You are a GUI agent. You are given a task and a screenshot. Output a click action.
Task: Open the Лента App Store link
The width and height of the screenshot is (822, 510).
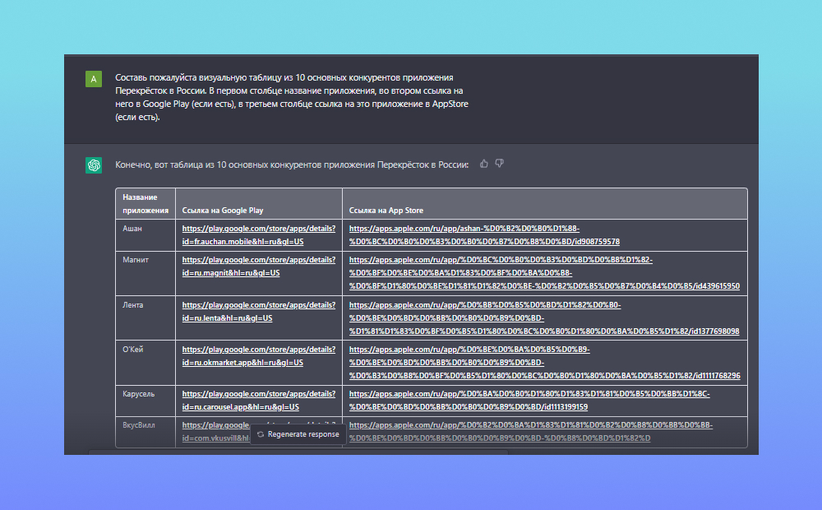[544, 318]
